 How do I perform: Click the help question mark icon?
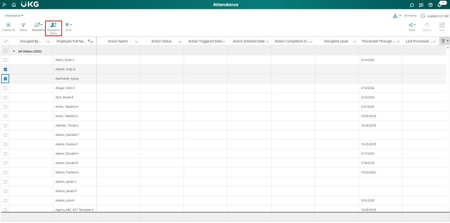tap(430, 5)
